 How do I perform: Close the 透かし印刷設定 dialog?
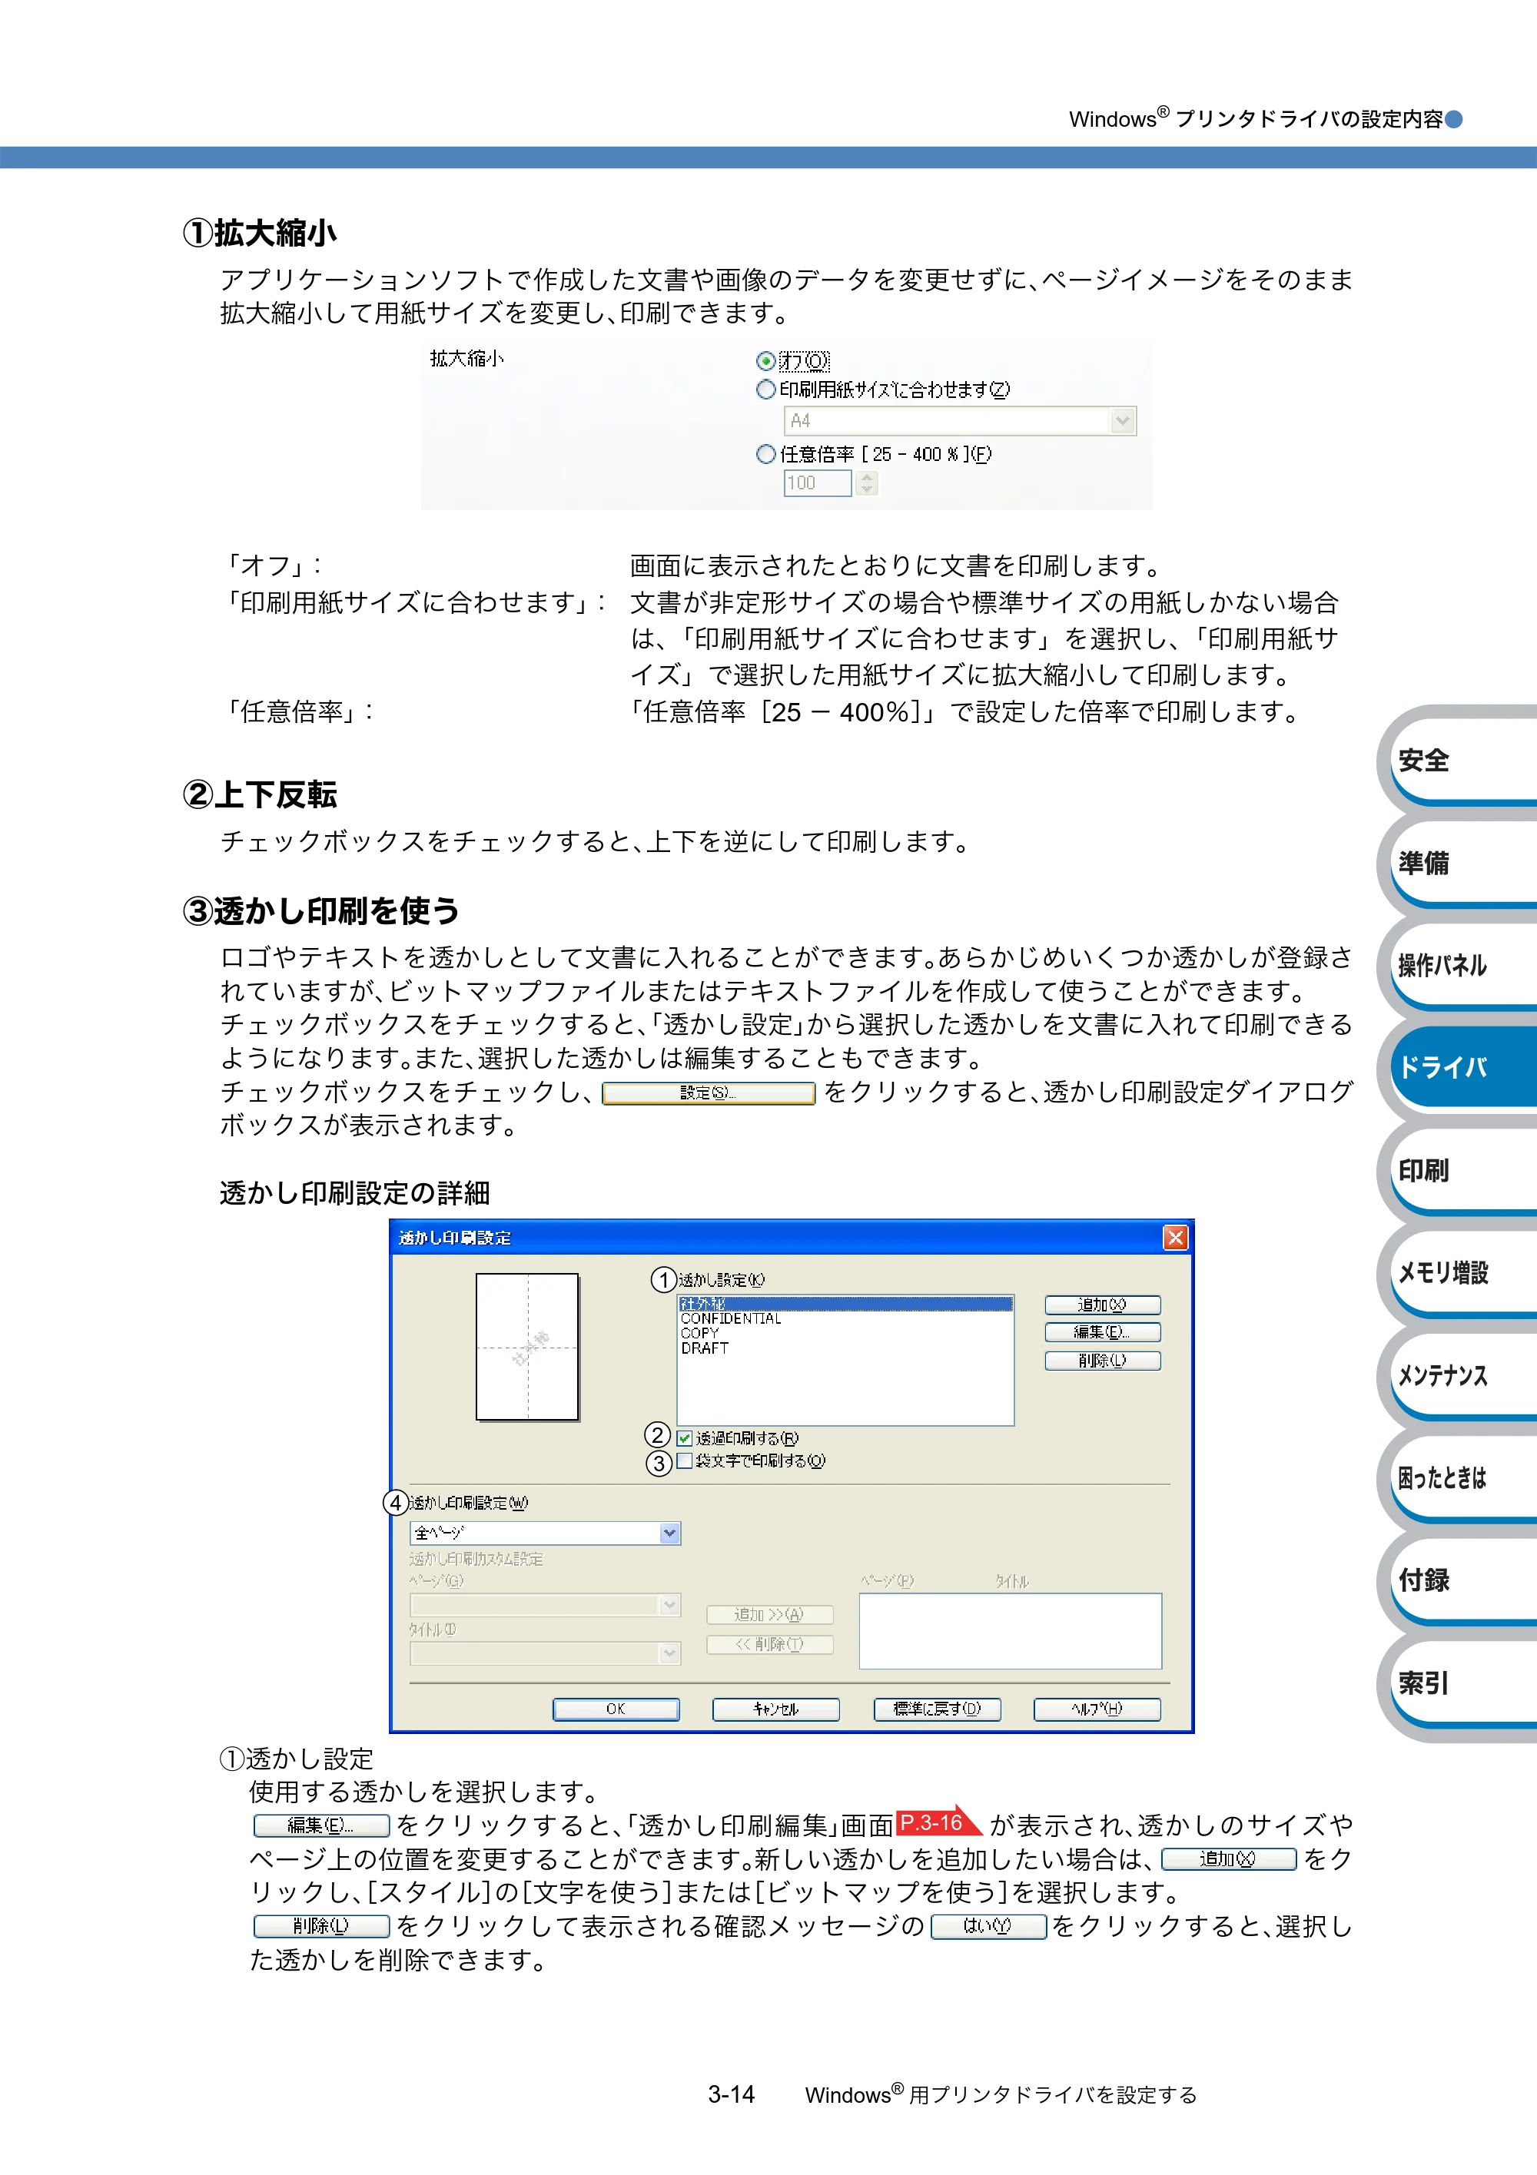(x=1175, y=1237)
